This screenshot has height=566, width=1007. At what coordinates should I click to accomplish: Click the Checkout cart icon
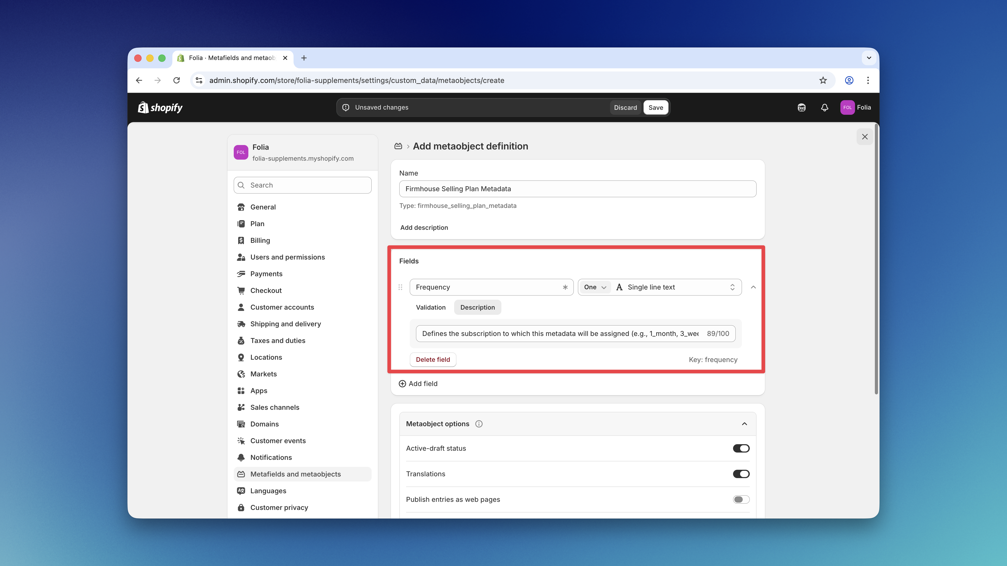click(x=241, y=290)
